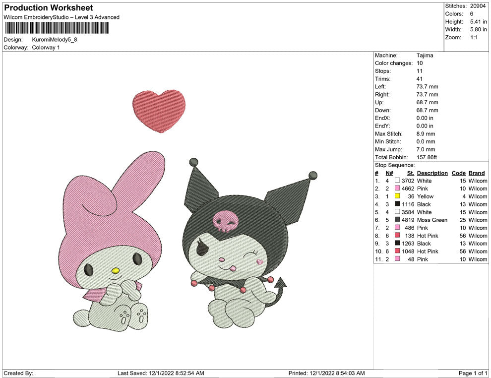Click the Stitches value '20904'
This screenshot has width=491, height=378.
[x=478, y=6]
